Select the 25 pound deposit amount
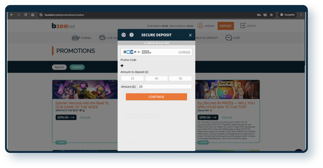The height and width of the screenshot is (168, 323). click(132, 78)
